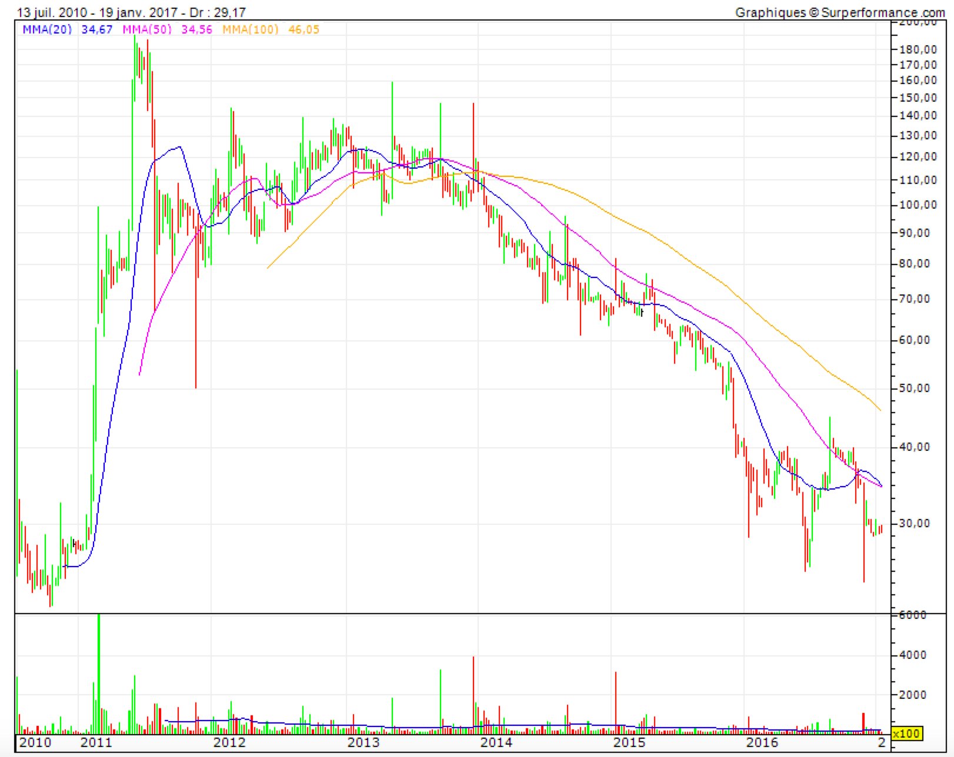The image size is (954, 757).
Task: Click the date range header text
Action: click(x=131, y=12)
